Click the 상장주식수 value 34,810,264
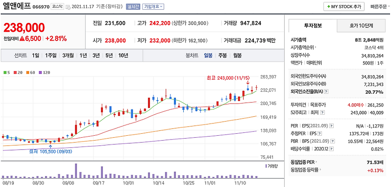This screenshot has height=187, width=392. tap(372, 55)
